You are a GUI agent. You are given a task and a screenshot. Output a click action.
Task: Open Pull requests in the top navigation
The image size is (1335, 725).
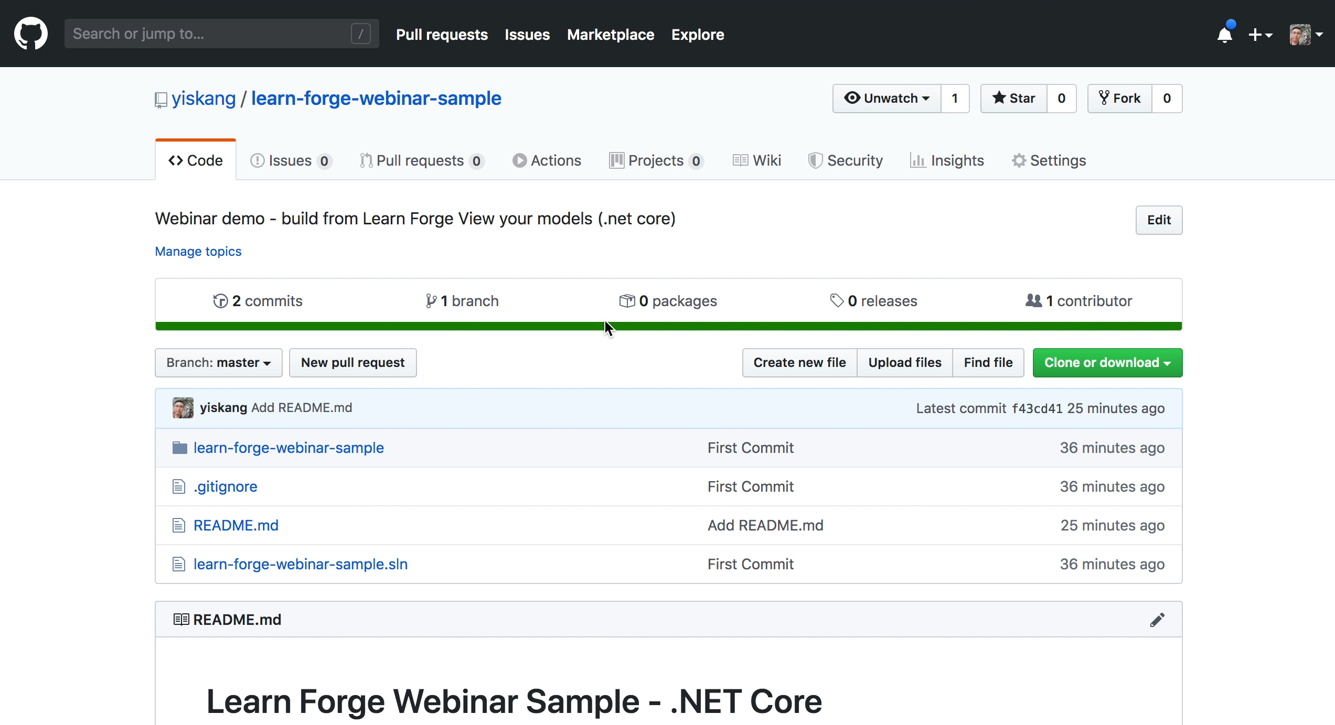[442, 35]
